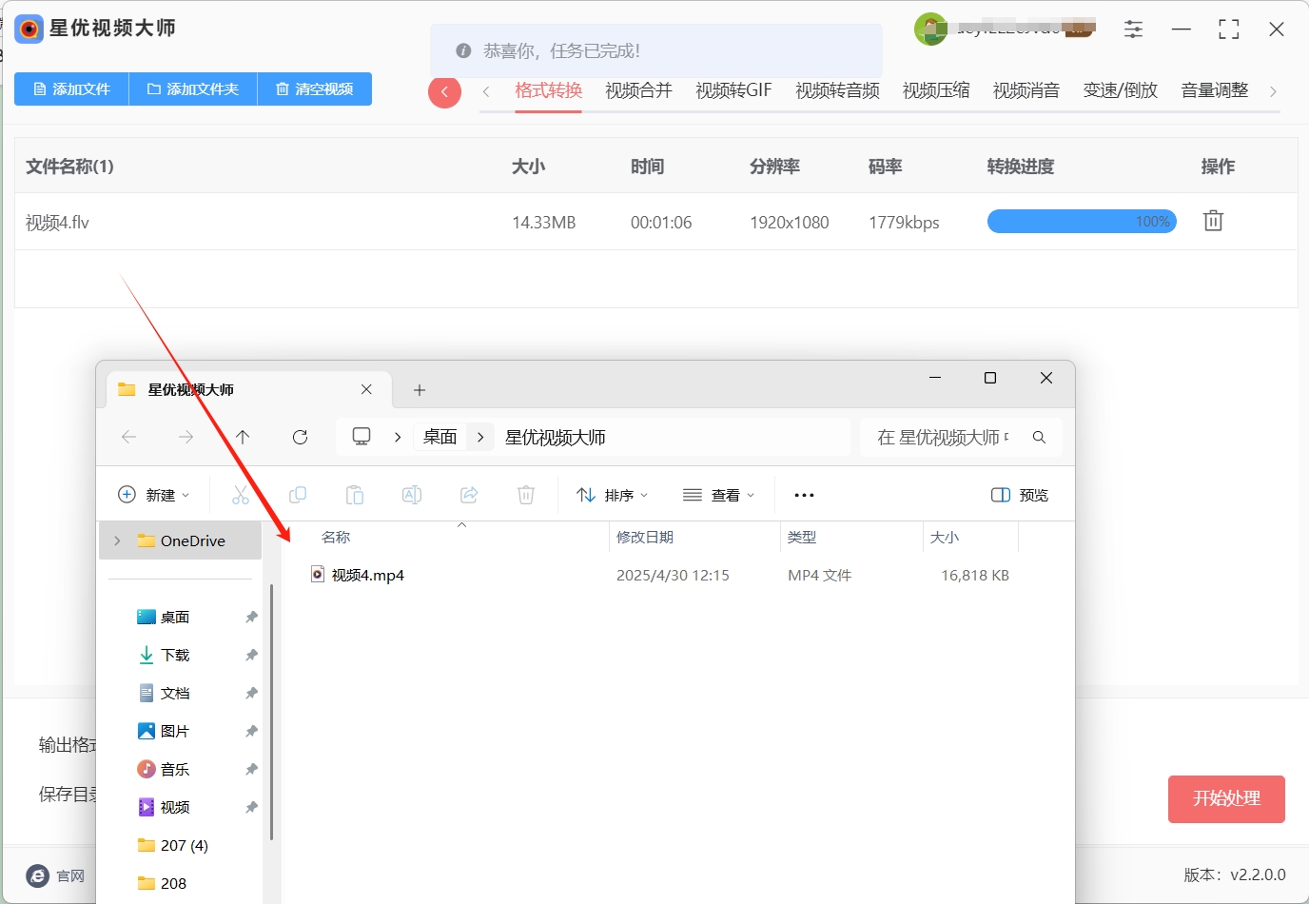Open the 视频转GIF tab
The image size is (1309, 904).
(733, 90)
